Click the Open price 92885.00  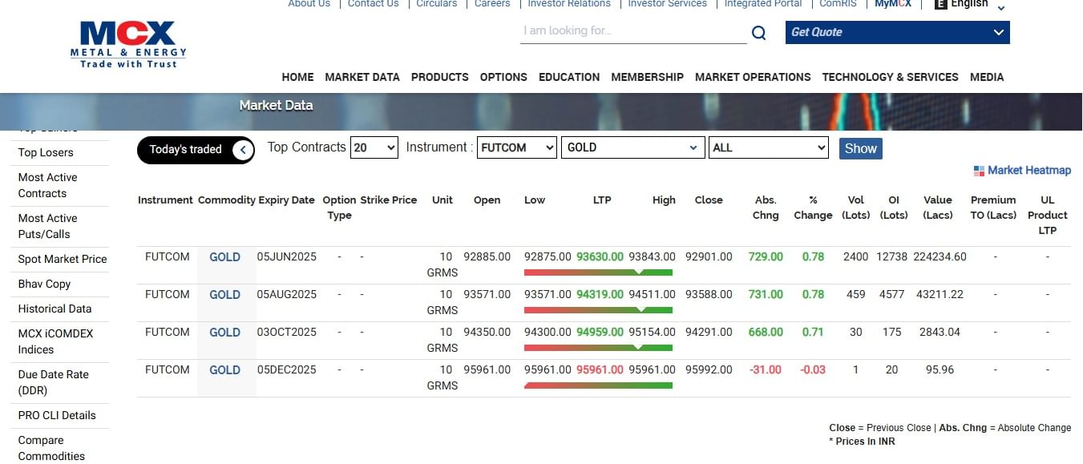(x=487, y=257)
